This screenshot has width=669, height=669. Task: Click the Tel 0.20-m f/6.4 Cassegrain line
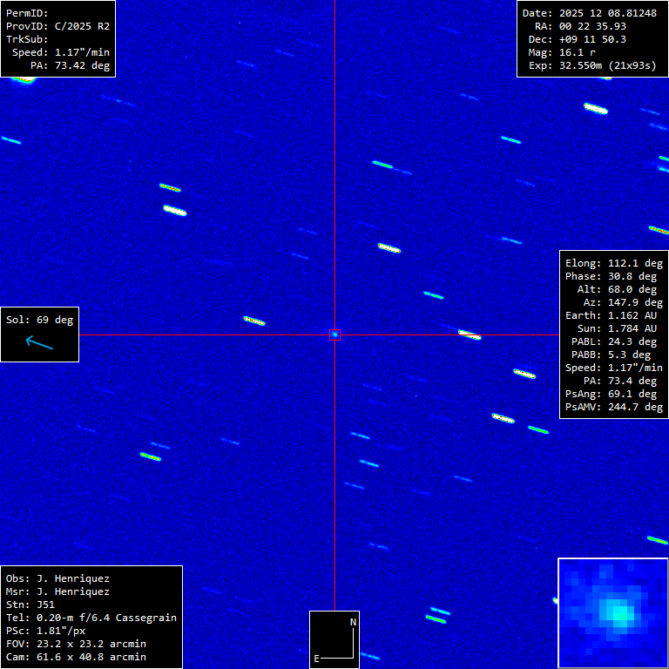coord(91,618)
